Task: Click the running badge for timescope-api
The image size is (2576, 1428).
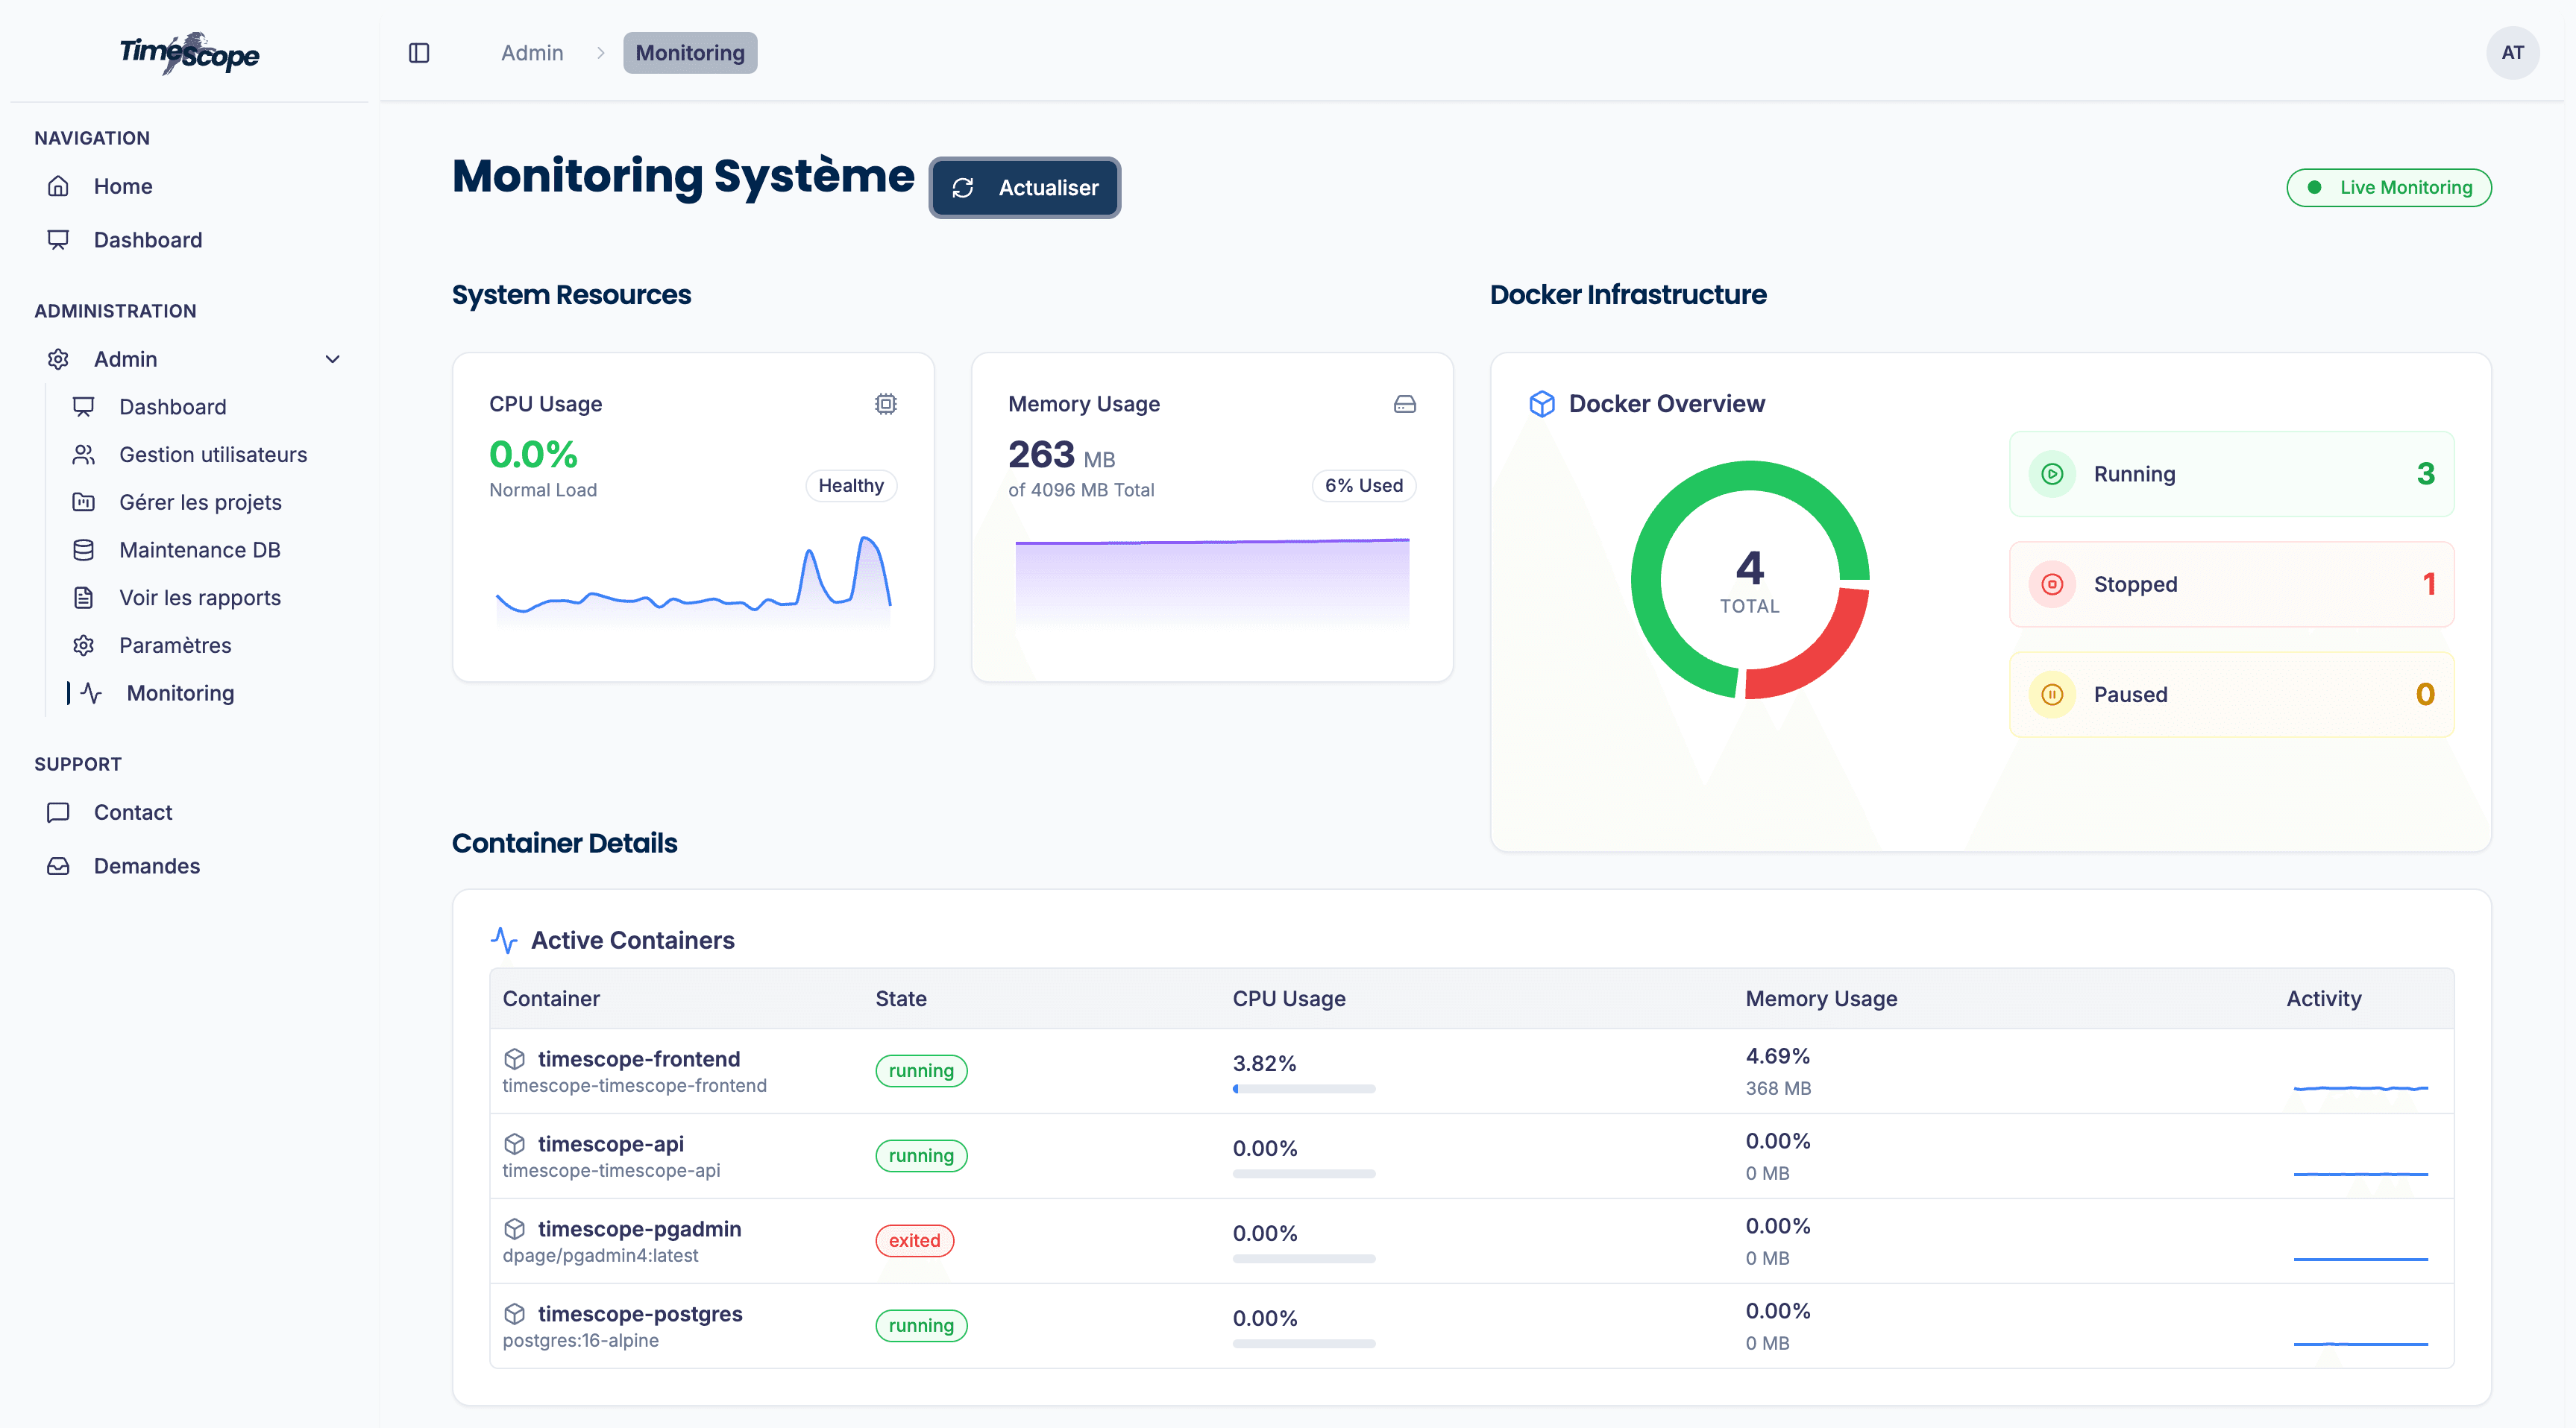Action: [x=920, y=1155]
